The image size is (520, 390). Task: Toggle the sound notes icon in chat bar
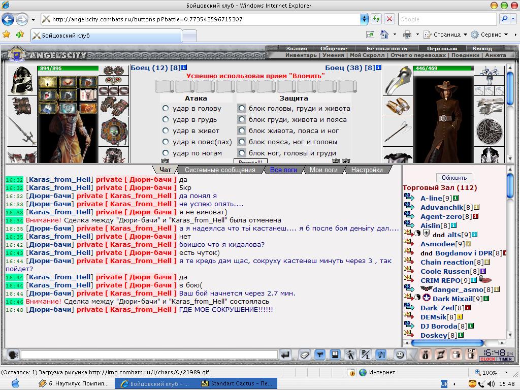coord(381,355)
